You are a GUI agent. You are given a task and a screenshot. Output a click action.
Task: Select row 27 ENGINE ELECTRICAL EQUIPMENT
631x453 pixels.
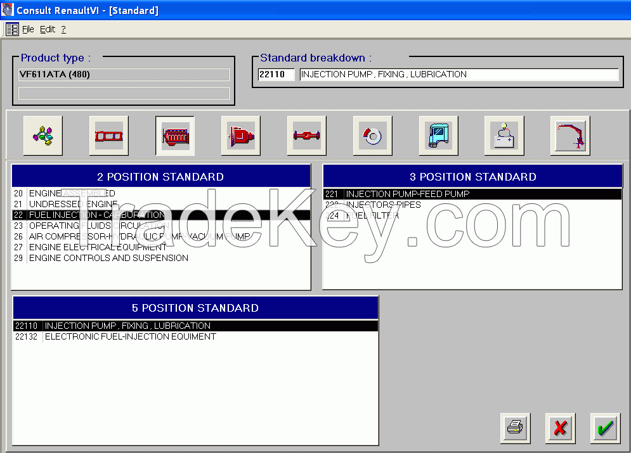click(x=161, y=247)
